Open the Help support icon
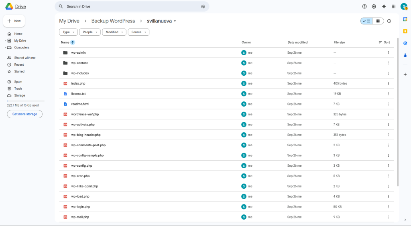411x226 pixels. point(364,6)
